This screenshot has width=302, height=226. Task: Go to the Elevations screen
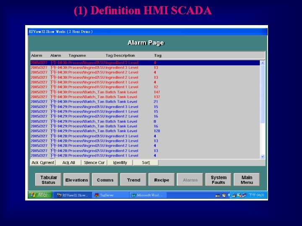[x=77, y=180]
